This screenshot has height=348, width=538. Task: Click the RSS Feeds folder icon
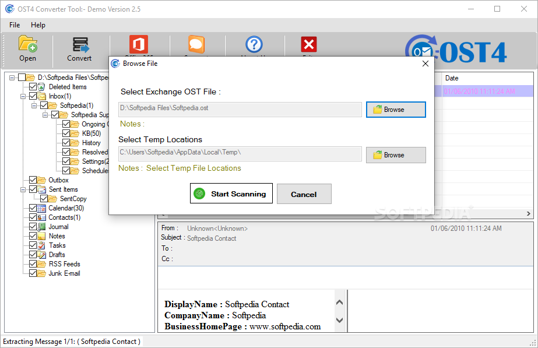click(x=41, y=264)
